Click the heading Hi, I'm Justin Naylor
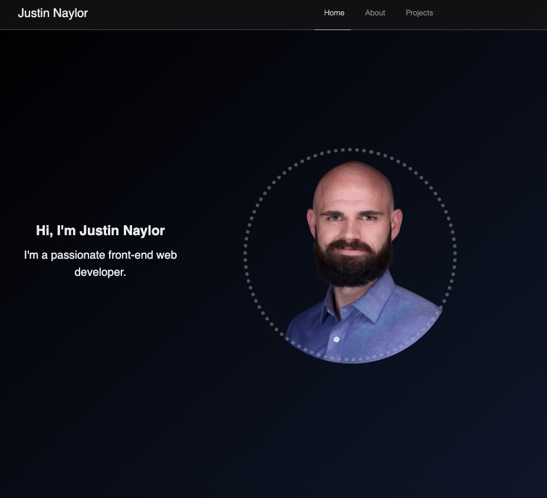 point(100,230)
